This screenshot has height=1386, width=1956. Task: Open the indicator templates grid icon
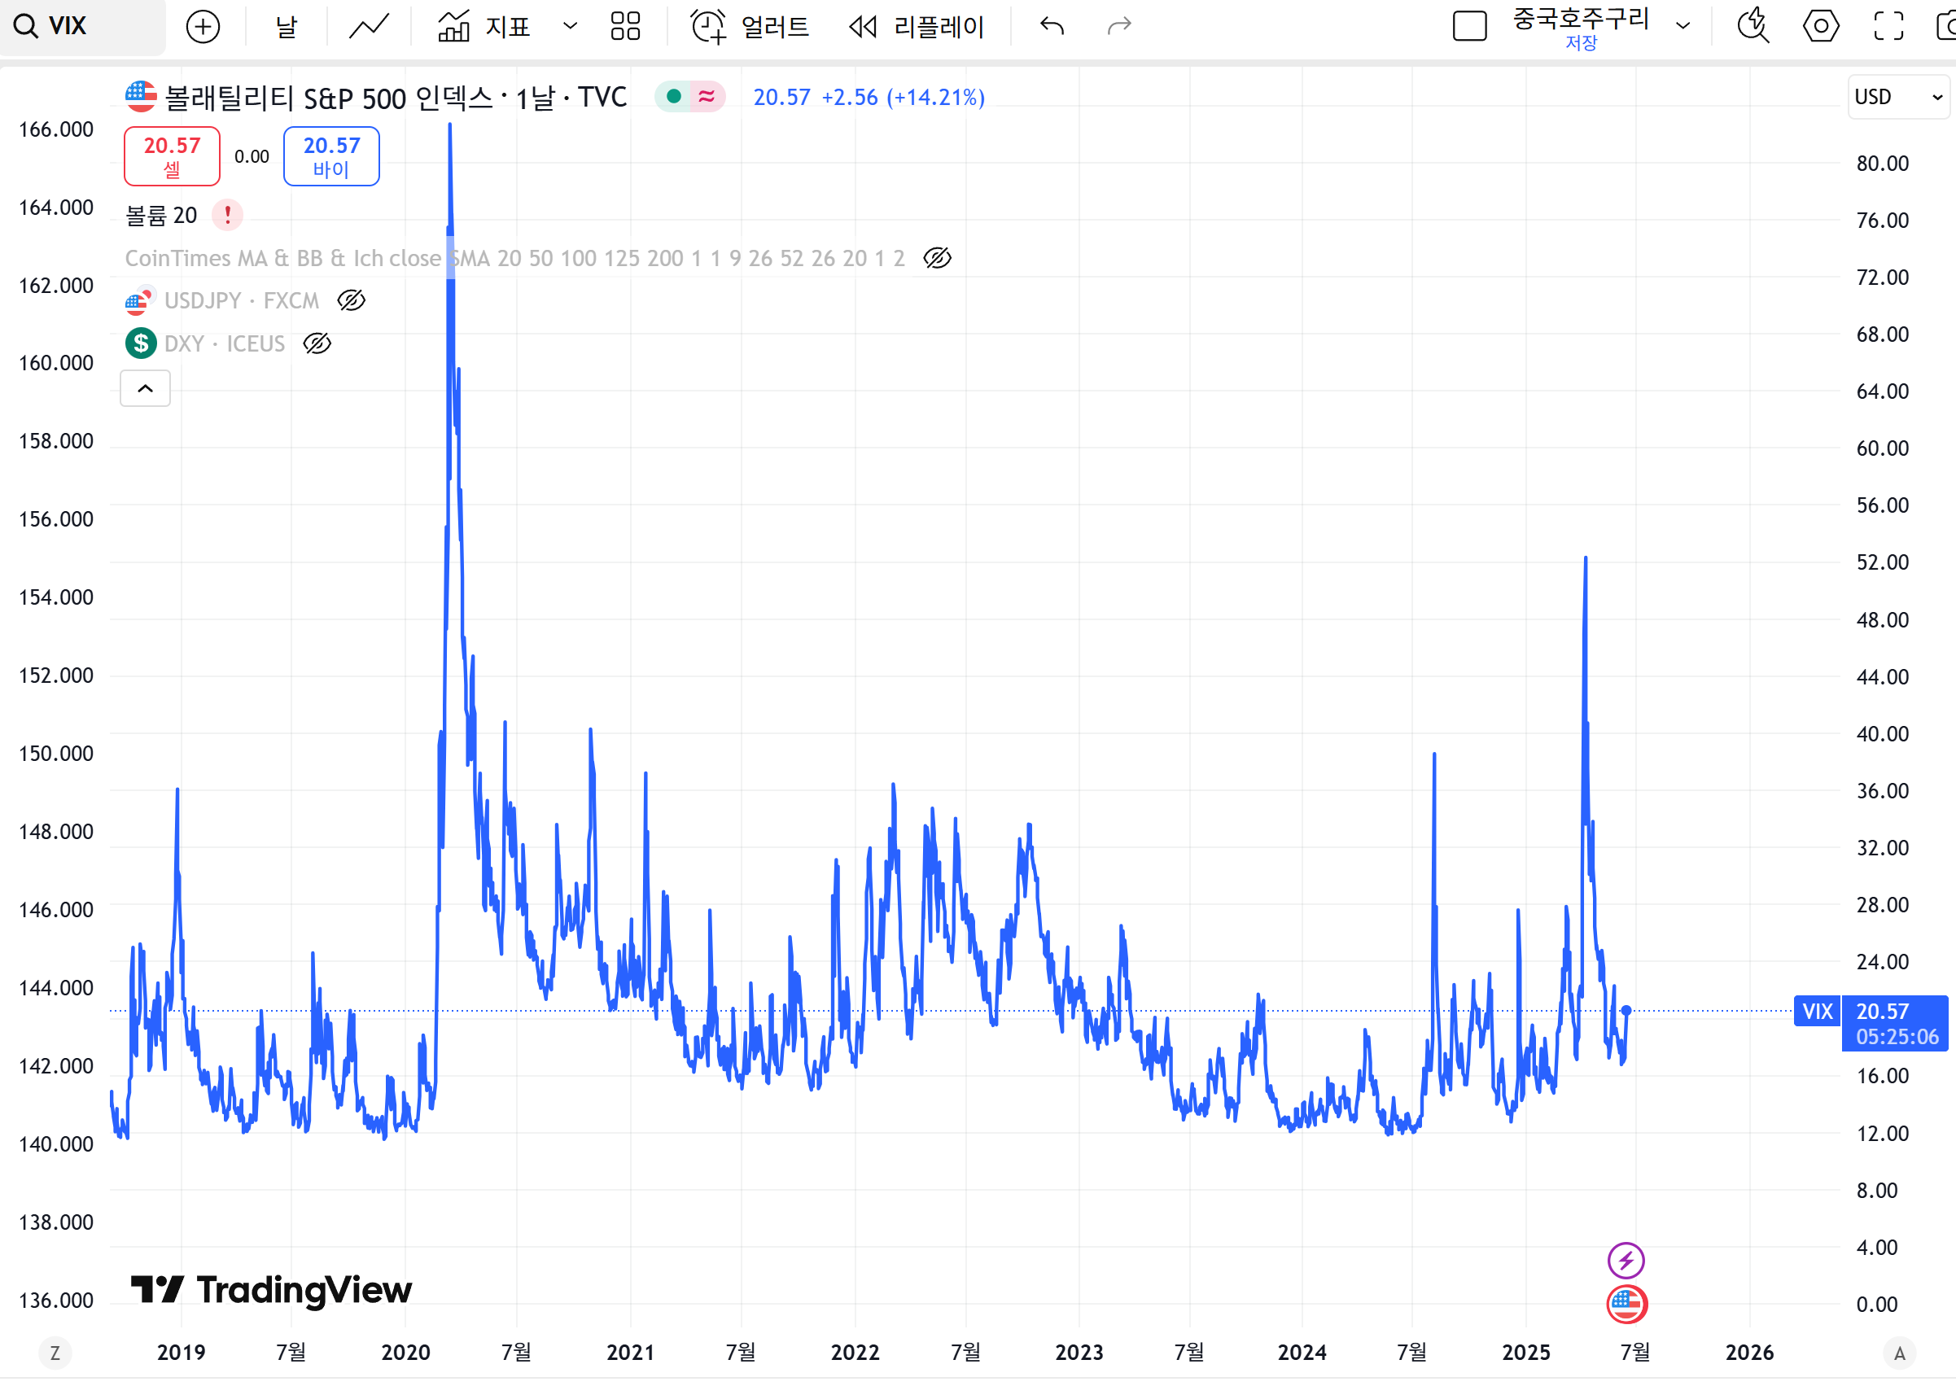624,27
